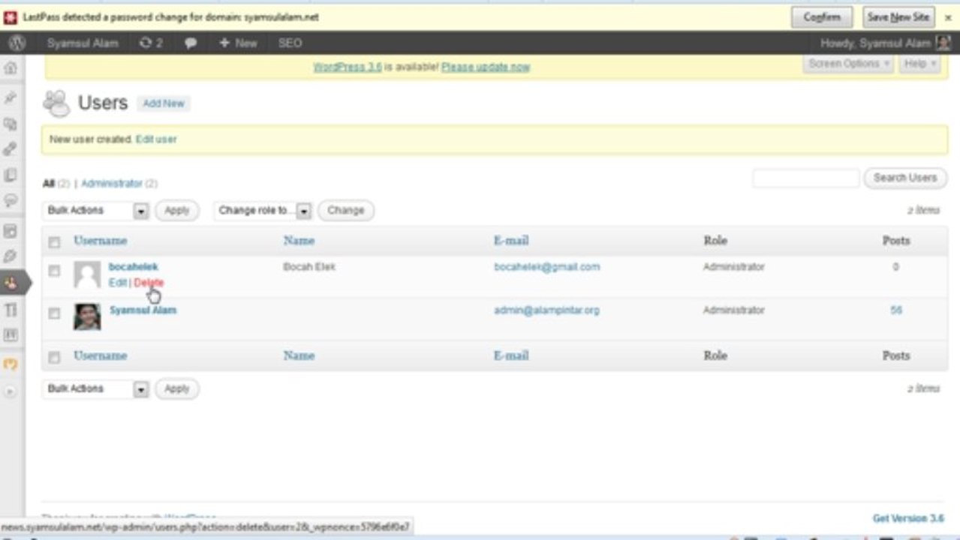The image size is (960, 540).
Task: Click the Edit link under bocahelek
Action: [x=118, y=283]
